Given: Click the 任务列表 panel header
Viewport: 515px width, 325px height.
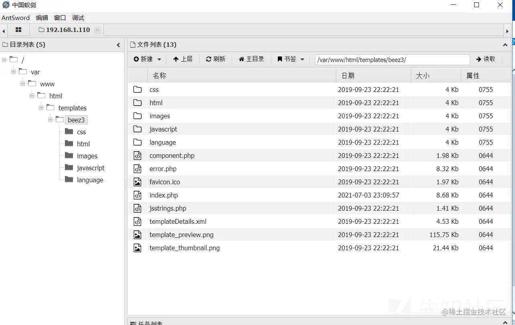Looking at the screenshot, I should tap(319, 322).
